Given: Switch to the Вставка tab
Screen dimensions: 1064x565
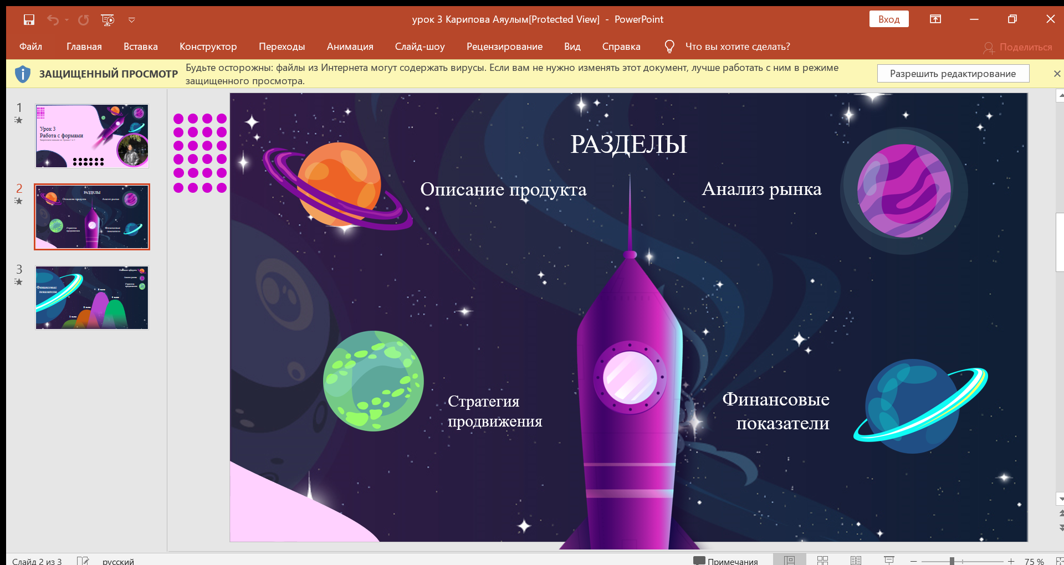Looking at the screenshot, I should click(141, 47).
